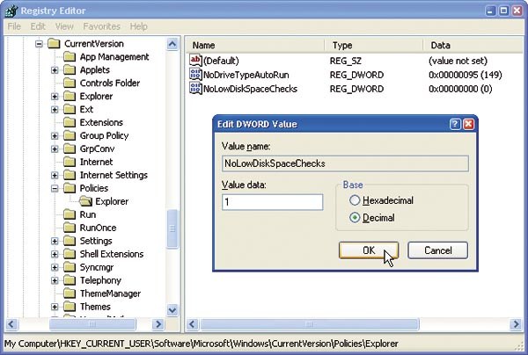Image resolution: width=528 pixels, height=355 pixels.
Task: Expand the Ext tree node
Action: tap(55, 109)
